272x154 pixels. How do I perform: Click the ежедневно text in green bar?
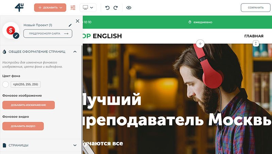(x=203, y=22)
